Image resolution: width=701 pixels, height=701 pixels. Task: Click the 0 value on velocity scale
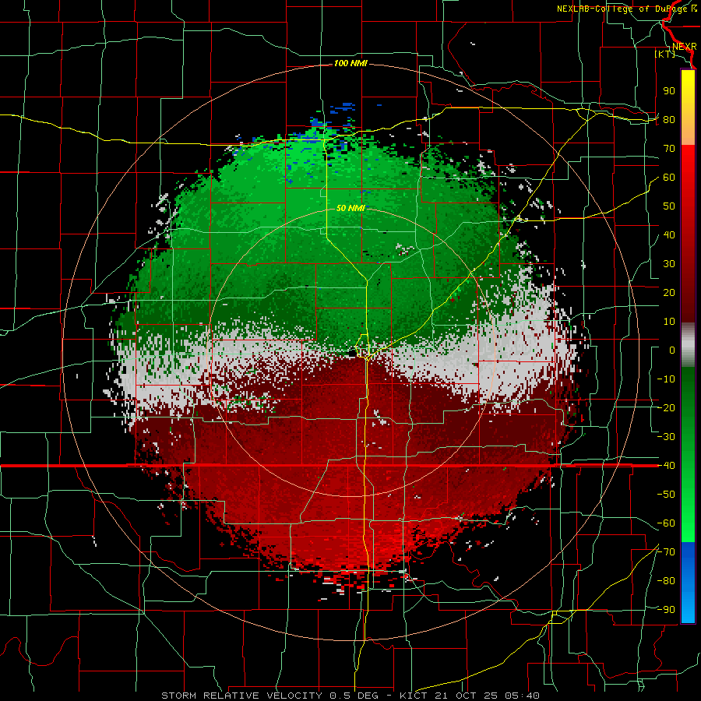(672, 350)
